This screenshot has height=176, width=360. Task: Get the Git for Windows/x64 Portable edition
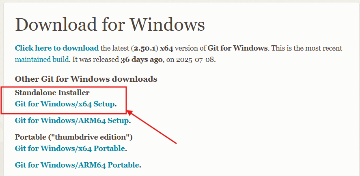coord(69,148)
